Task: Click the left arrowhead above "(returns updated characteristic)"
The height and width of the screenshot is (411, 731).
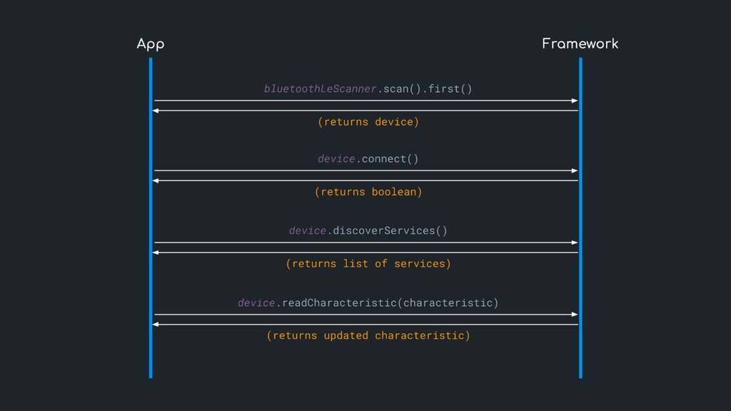Action: pos(157,325)
